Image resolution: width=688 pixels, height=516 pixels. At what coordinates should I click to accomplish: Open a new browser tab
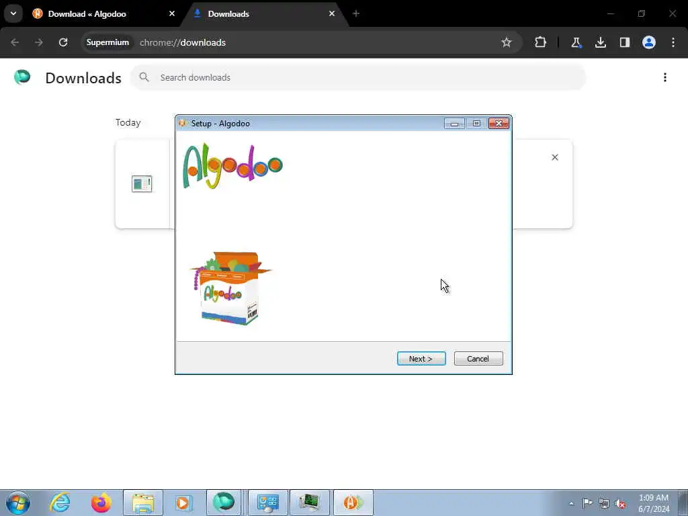pyautogui.click(x=356, y=13)
